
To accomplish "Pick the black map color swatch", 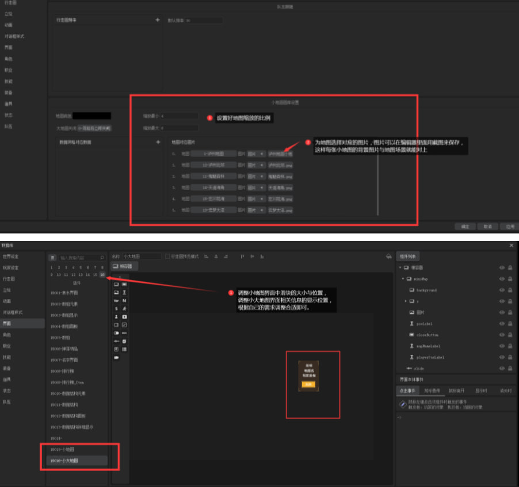I will pyautogui.click(x=91, y=116).
